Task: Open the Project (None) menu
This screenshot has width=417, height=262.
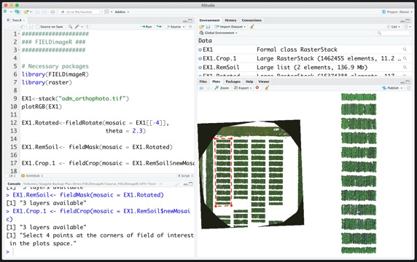Action: coord(397,12)
